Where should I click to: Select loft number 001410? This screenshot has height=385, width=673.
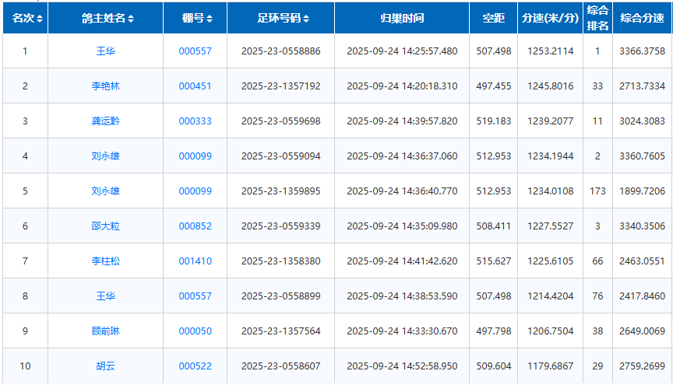[x=195, y=261]
